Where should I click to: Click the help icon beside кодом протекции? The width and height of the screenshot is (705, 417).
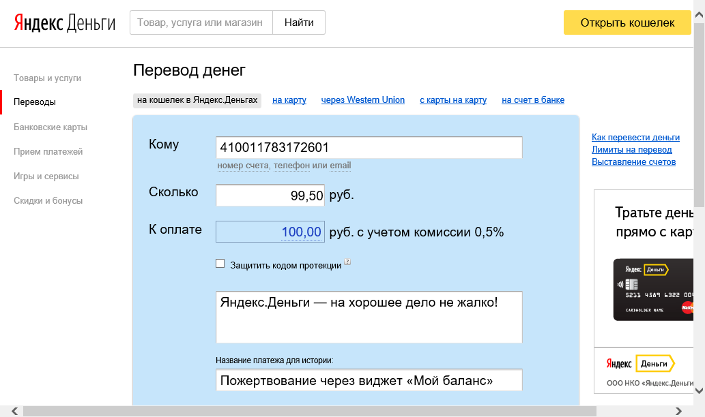click(347, 262)
